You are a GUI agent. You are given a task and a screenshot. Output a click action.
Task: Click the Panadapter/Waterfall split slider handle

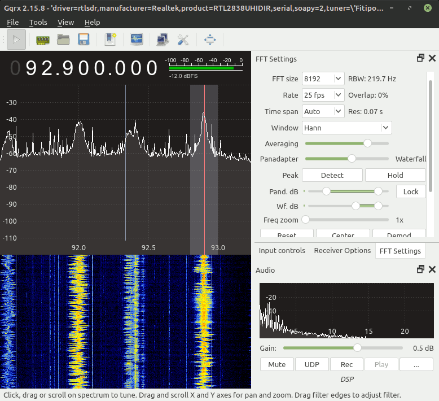point(352,159)
